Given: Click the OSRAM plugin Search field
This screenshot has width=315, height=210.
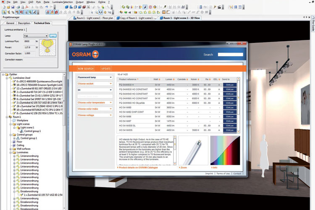Looking at the screenshot, I should point(231,55).
